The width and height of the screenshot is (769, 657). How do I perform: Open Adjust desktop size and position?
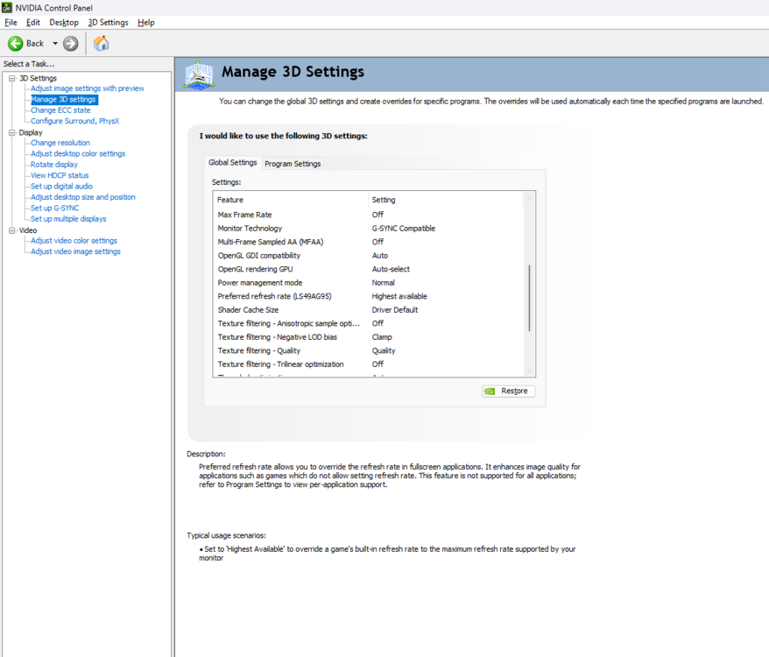pyautogui.click(x=83, y=197)
